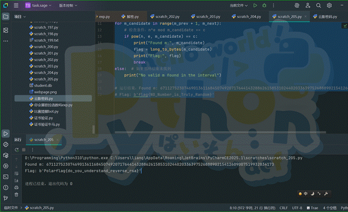Toggle soft-wrap in Run console
348x212 pixels.
click(17, 173)
